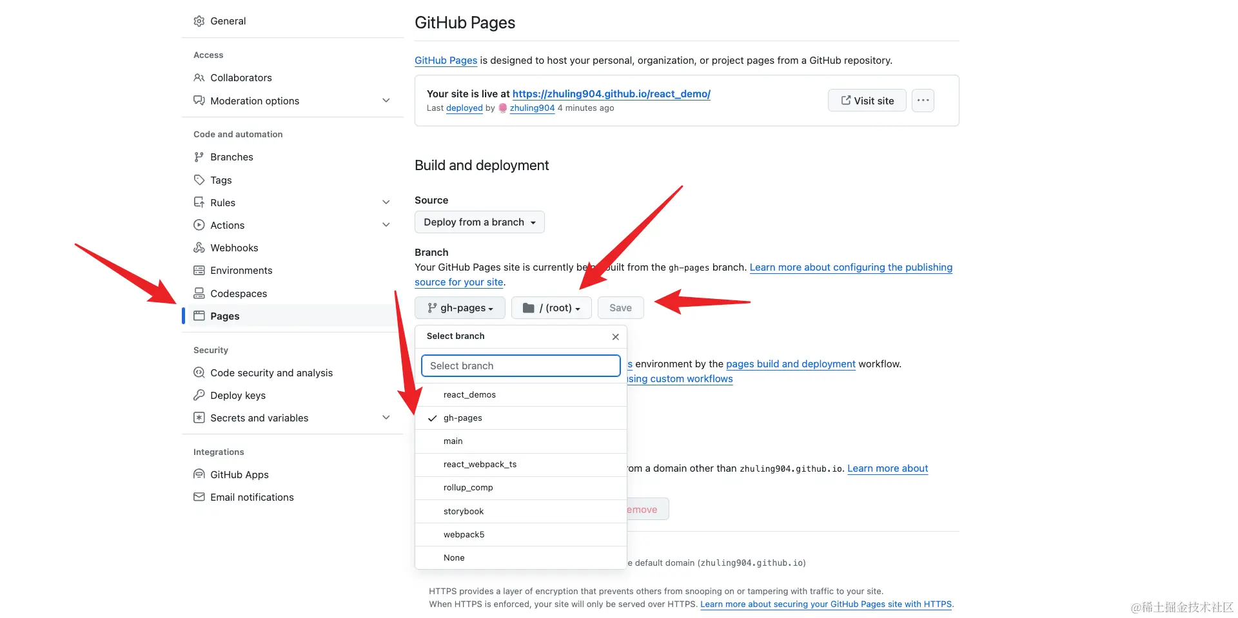
Task: Click the Secrets and variables asterisk icon
Action: pyautogui.click(x=199, y=418)
